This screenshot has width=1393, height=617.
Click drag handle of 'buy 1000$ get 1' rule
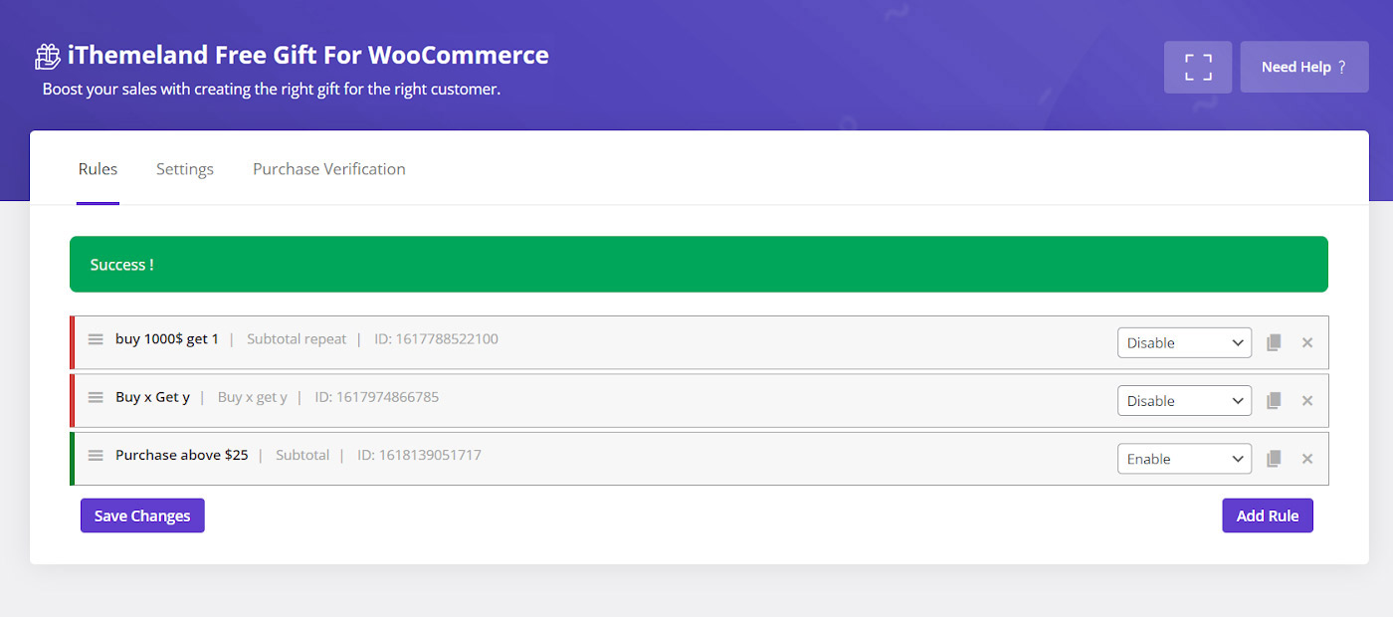[96, 339]
